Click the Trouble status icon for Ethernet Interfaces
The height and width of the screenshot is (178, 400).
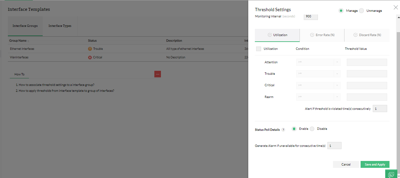pos(90,49)
